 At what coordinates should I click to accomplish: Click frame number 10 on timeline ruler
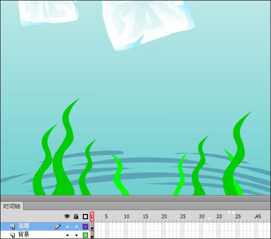point(127,216)
